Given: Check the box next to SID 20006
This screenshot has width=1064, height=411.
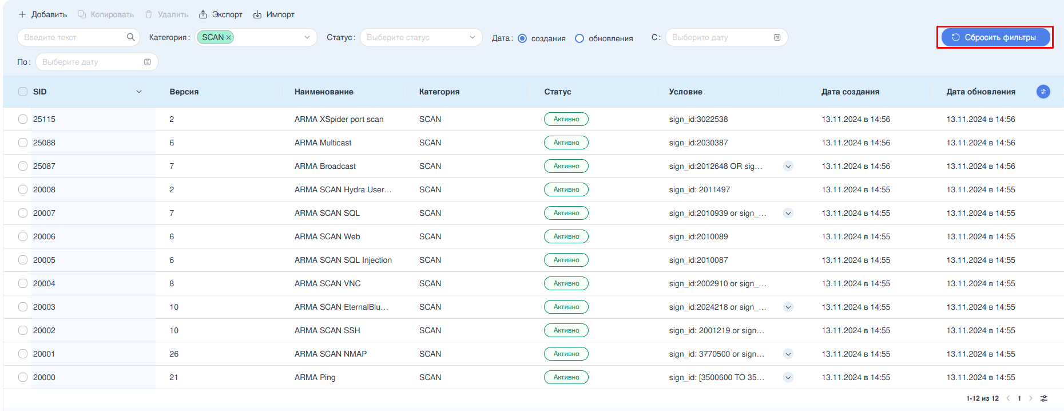Looking at the screenshot, I should pyautogui.click(x=23, y=236).
